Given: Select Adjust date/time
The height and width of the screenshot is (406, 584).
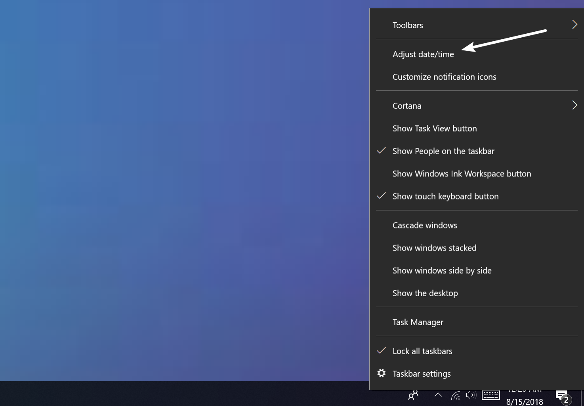Looking at the screenshot, I should click(423, 54).
